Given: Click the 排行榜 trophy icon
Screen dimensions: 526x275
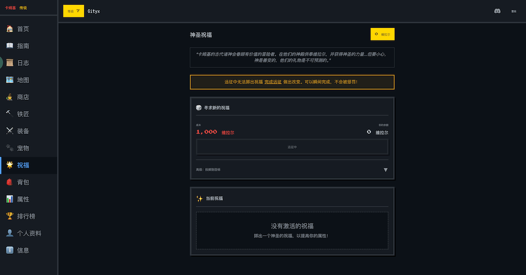Looking at the screenshot, I should click(9, 216).
